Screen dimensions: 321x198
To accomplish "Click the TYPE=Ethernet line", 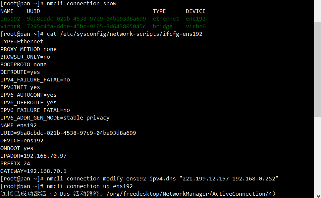I will pos(22,42).
